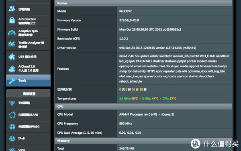Click bootloader version 1.0.2.1 link
Viewport: 241px width, 151px height.
(124, 39)
